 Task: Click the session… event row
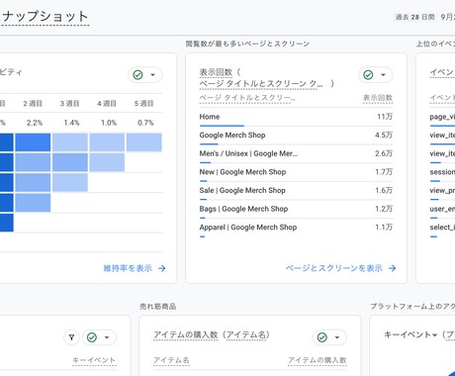point(442,172)
